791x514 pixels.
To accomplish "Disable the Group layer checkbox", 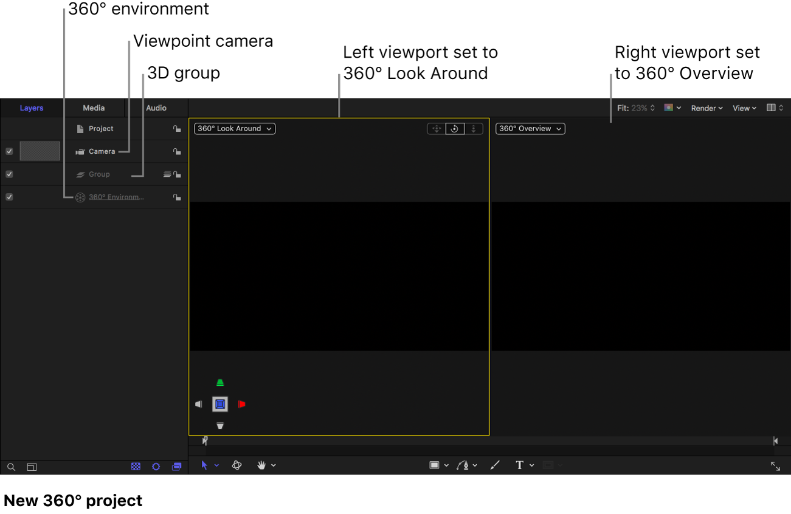I will [9, 174].
